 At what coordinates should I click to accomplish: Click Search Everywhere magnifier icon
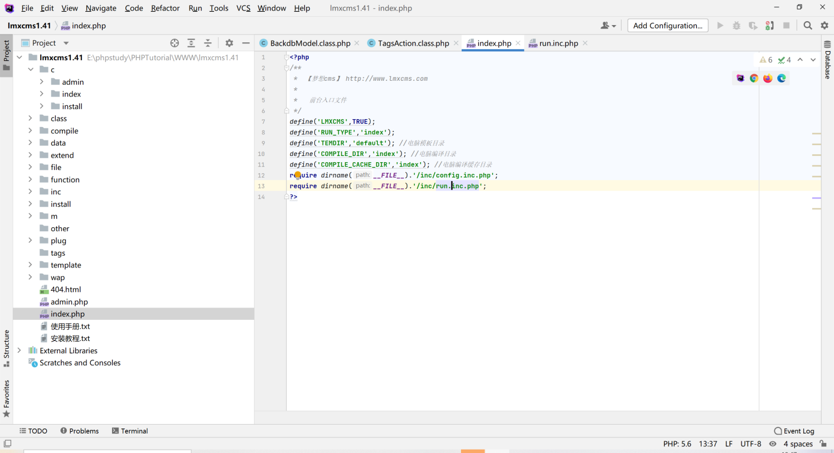[807, 26]
